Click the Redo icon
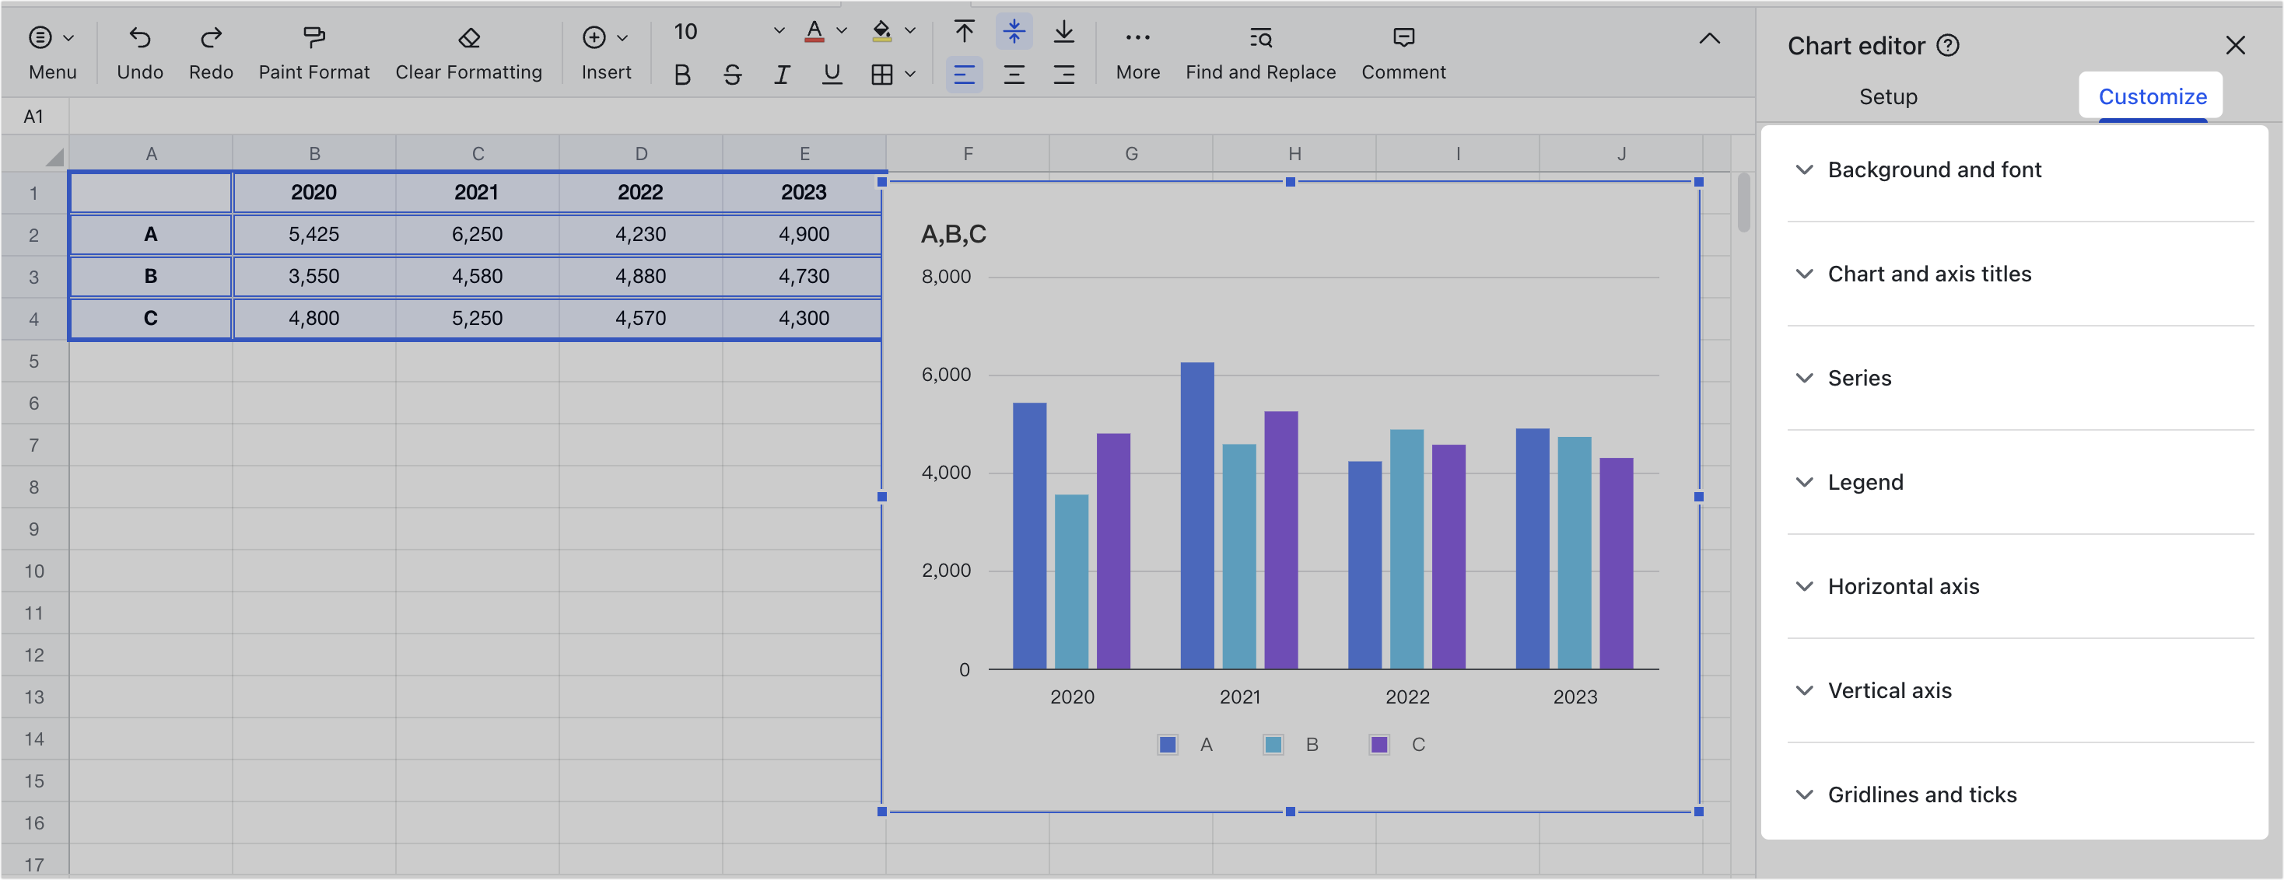This screenshot has height=880, width=2284. tap(210, 37)
